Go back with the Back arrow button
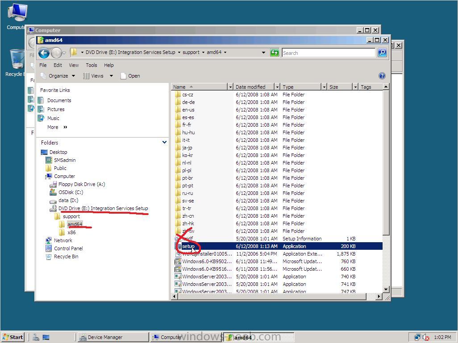The height and width of the screenshot is (343, 458). click(x=44, y=53)
